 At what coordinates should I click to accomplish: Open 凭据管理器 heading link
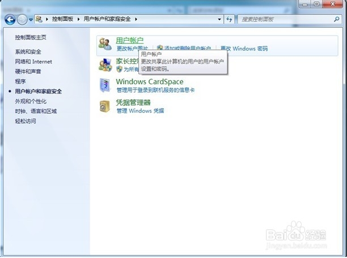(x=133, y=102)
